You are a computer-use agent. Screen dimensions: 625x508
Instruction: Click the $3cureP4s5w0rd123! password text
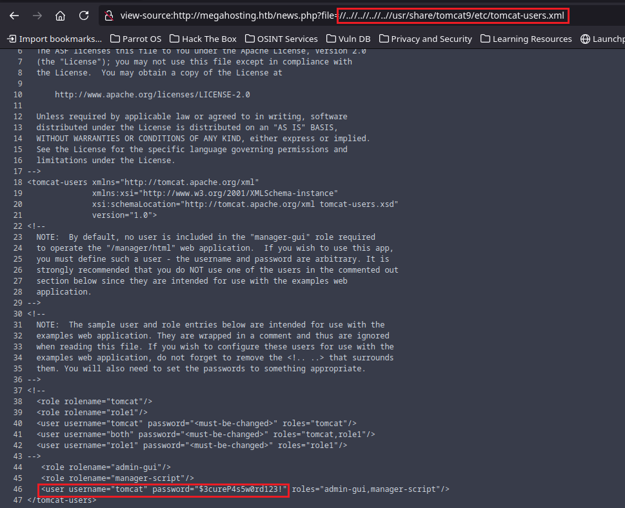point(241,489)
